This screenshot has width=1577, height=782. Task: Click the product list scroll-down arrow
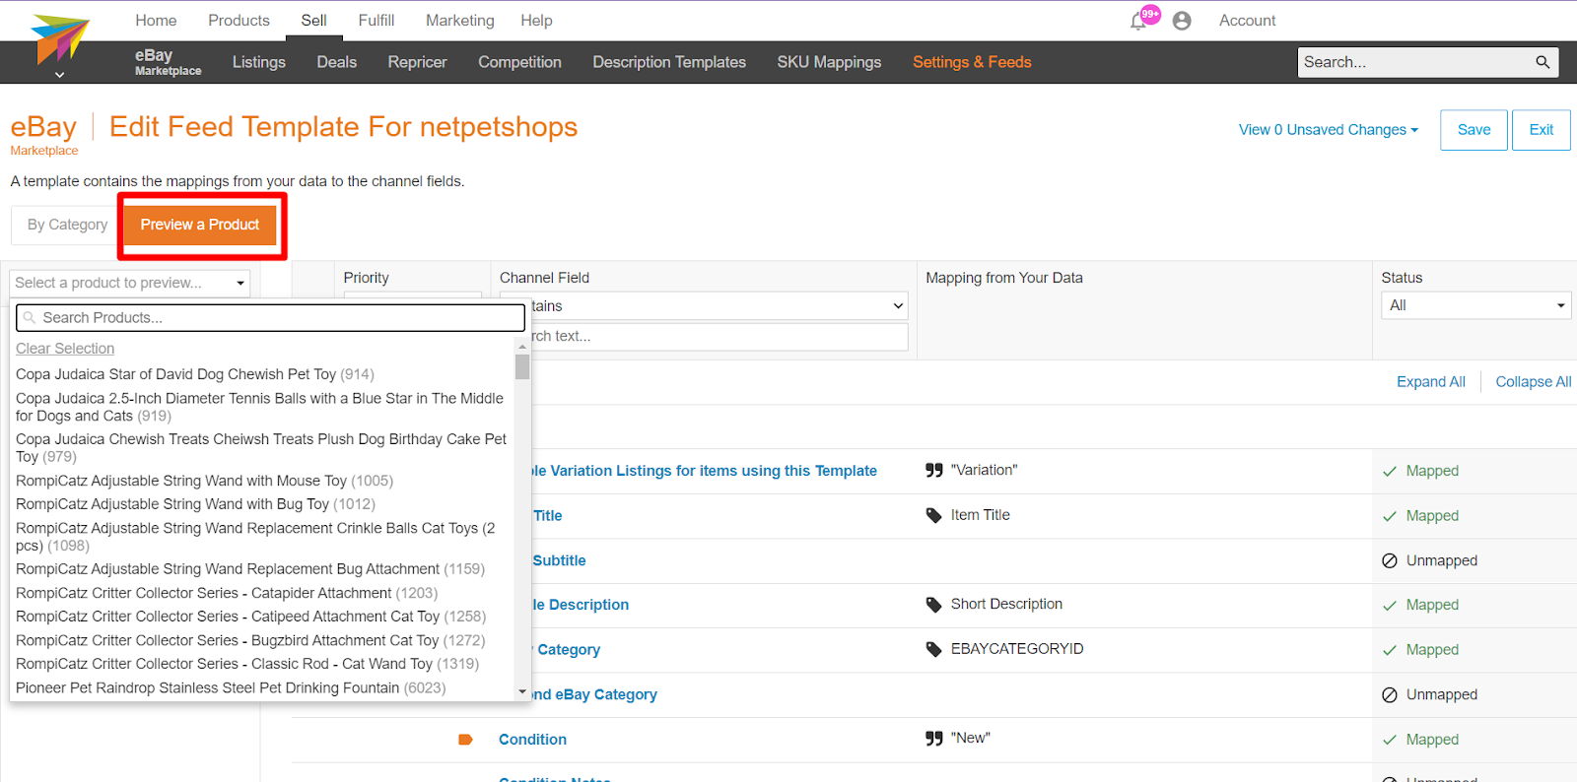(x=522, y=692)
